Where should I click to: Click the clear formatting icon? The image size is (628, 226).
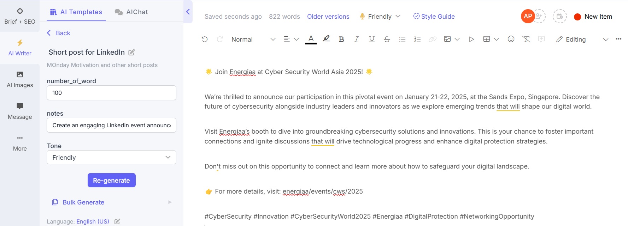[x=526, y=39]
